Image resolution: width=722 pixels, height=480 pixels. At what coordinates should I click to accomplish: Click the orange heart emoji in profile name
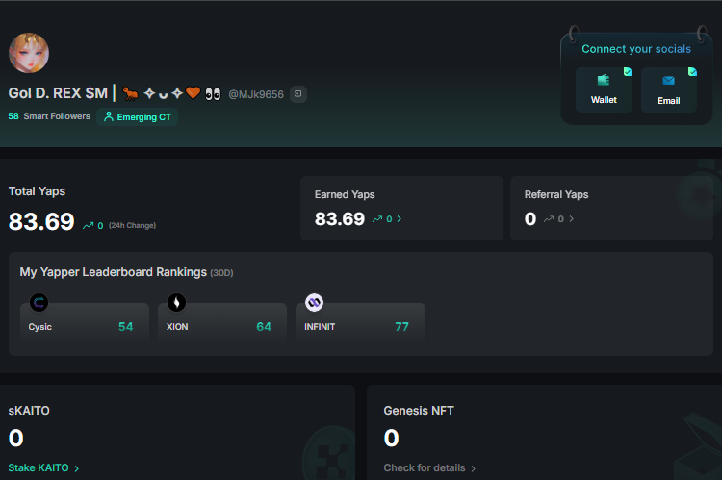(193, 93)
